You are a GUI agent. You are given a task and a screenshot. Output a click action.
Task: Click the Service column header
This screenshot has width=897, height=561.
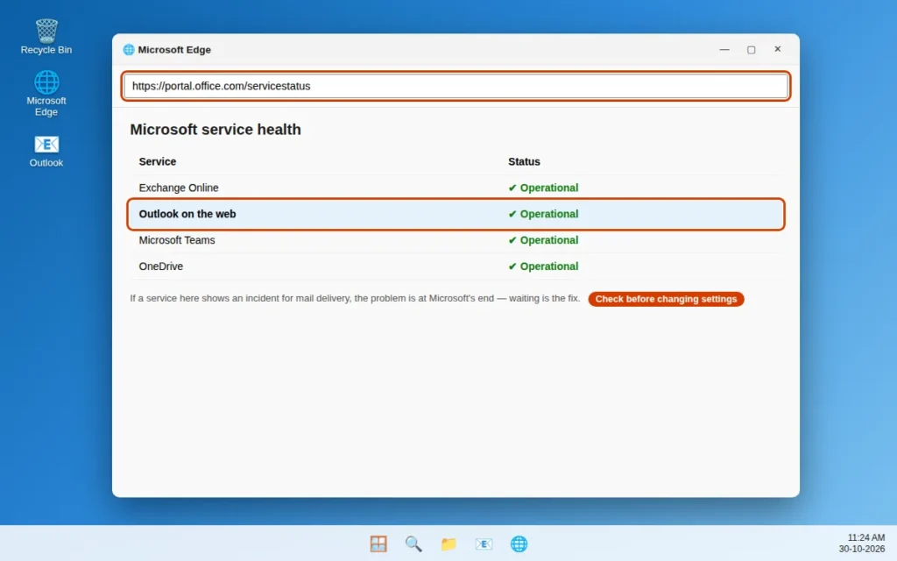click(158, 161)
